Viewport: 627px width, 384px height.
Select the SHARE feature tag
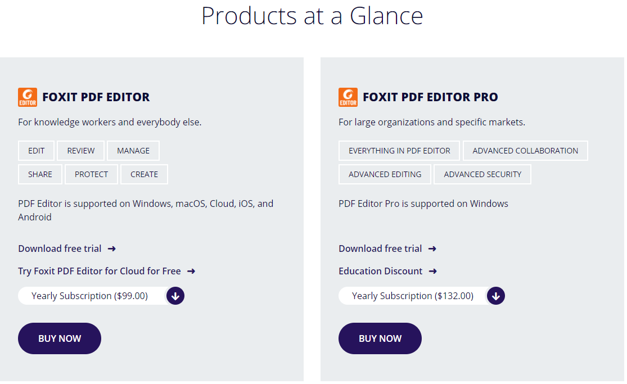click(x=40, y=174)
